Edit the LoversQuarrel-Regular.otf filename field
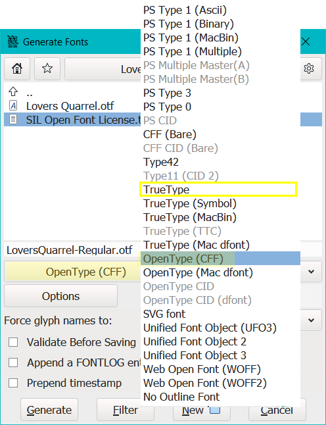The height and width of the screenshot is (425, 326). tap(72, 249)
